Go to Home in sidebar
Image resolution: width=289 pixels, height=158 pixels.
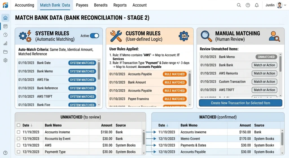point(5,18)
